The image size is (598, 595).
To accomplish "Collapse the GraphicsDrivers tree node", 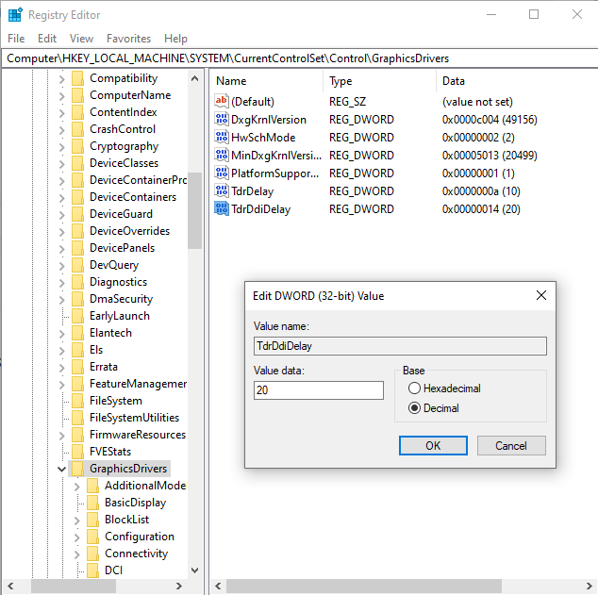I will tap(62, 469).
